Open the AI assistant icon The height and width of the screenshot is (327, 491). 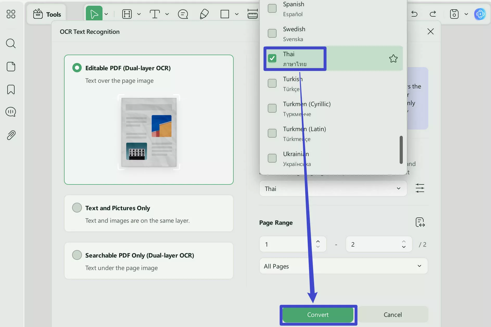tap(480, 14)
